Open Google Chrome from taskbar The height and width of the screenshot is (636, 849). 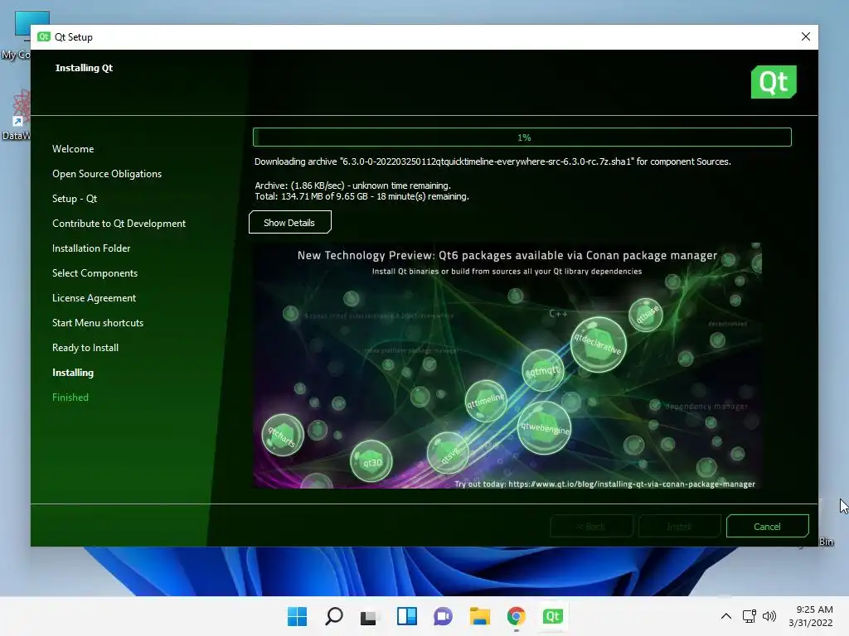click(516, 616)
